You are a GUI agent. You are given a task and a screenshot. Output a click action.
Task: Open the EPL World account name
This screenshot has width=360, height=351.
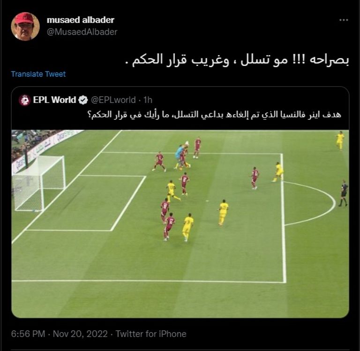click(x=54, y=100)
